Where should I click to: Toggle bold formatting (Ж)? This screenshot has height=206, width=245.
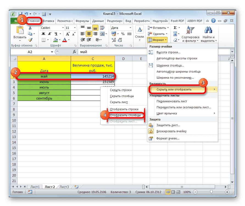43,33
